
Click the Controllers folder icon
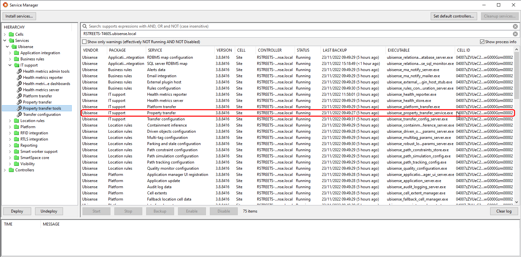click(x=11, y=170)
